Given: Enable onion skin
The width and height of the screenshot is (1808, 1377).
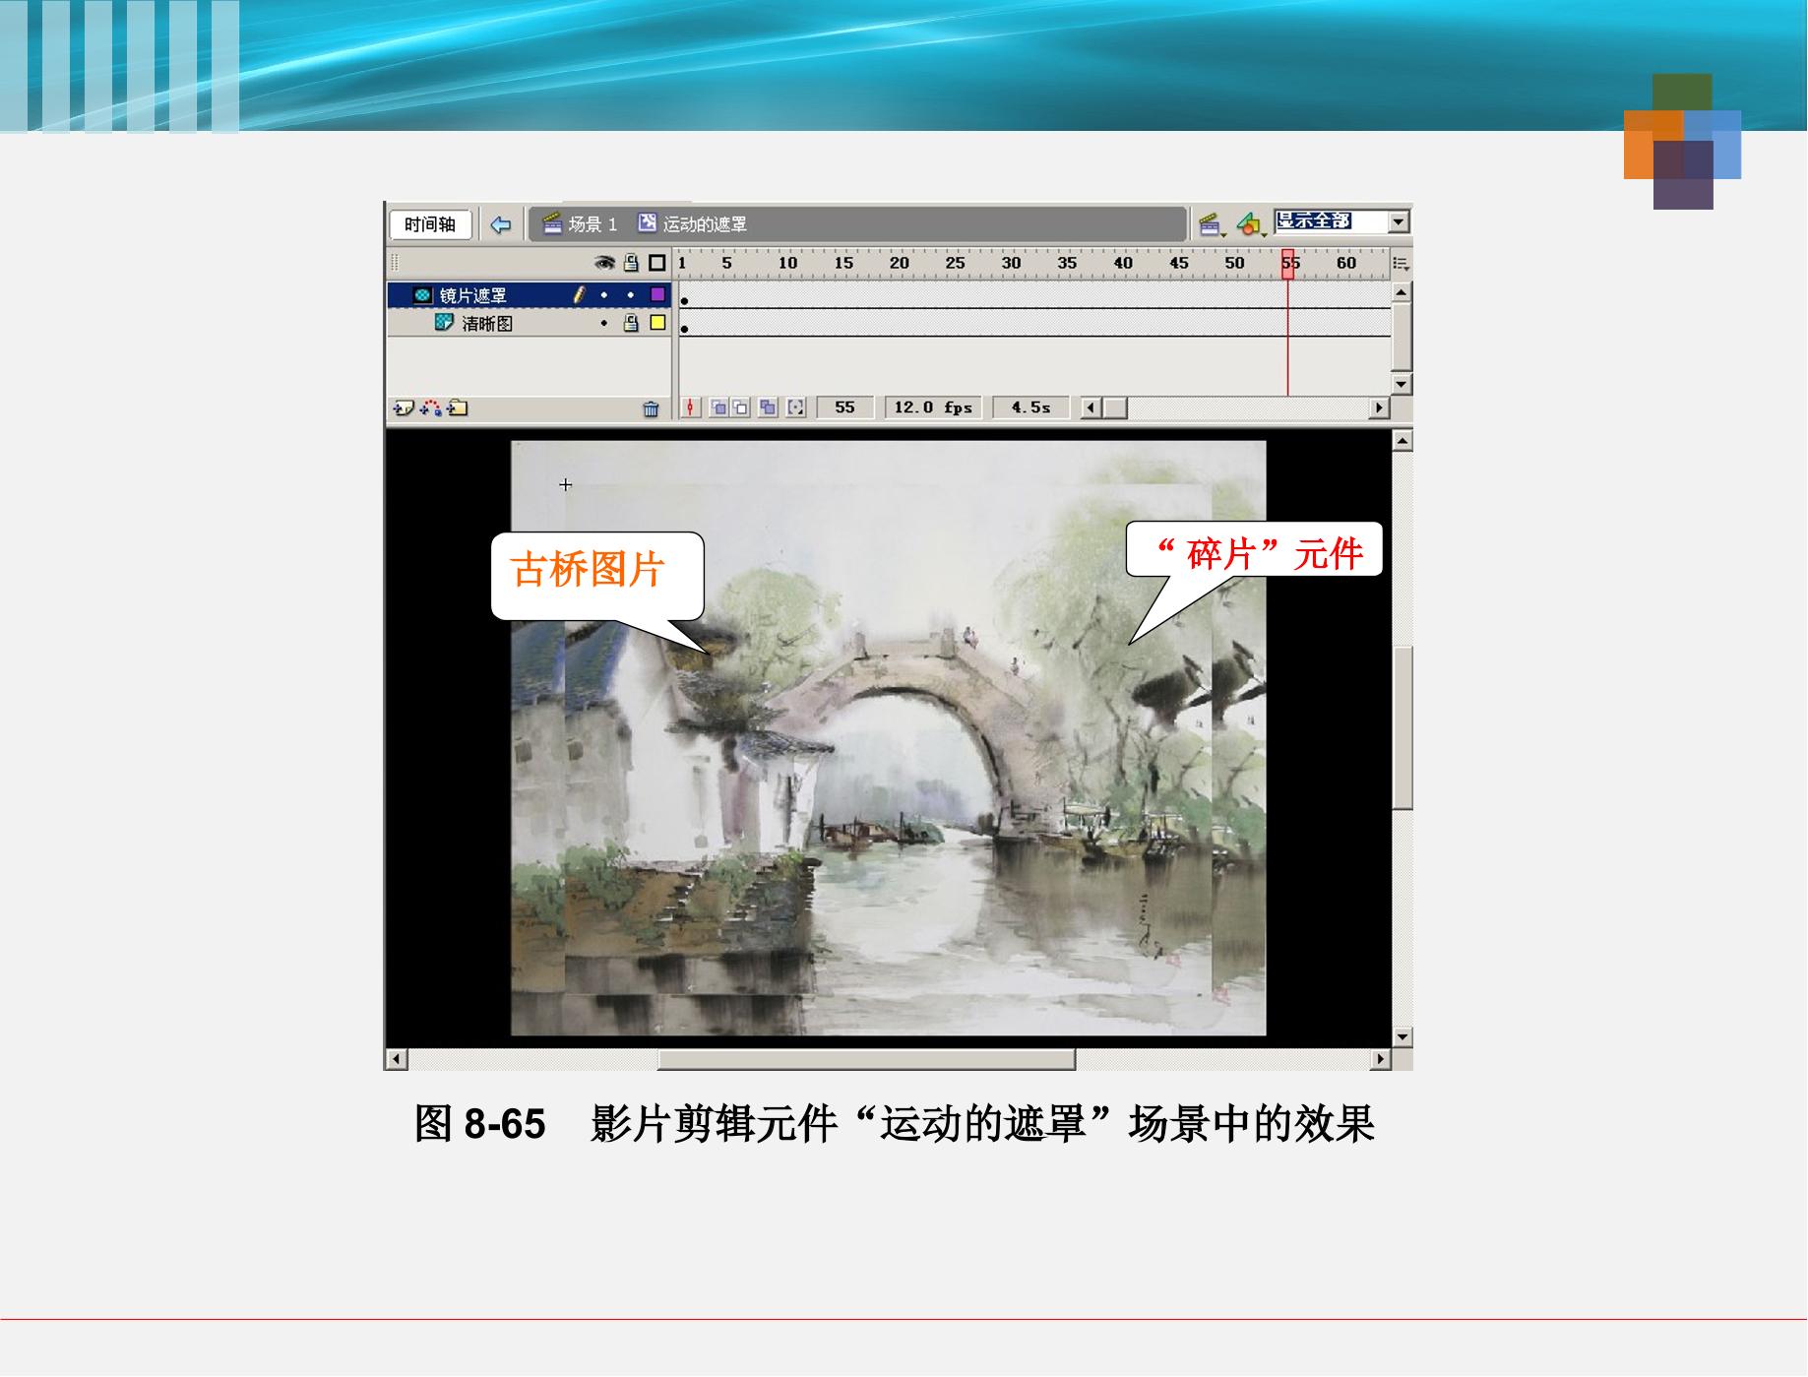Looking at the screenshot, I should (719, 407).
